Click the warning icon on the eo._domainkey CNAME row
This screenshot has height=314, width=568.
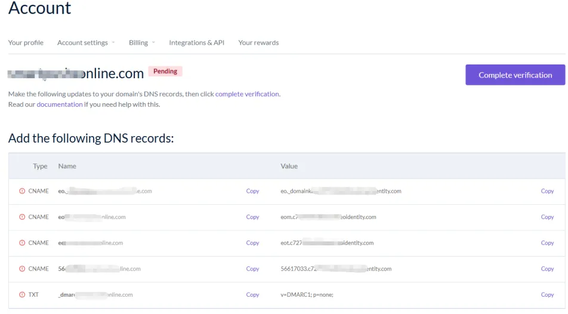pos(22,191)
